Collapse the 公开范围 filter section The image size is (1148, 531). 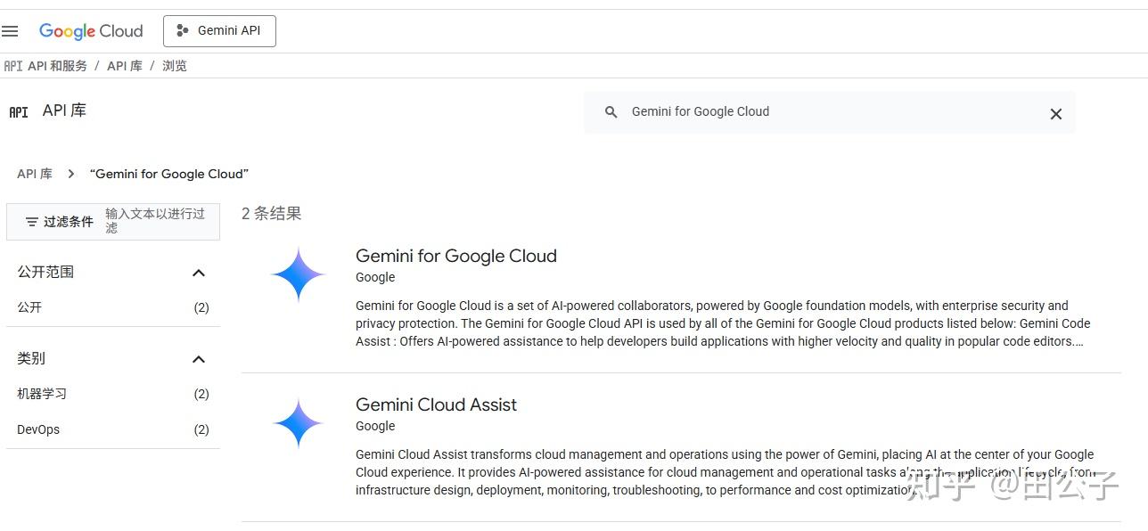199,273
